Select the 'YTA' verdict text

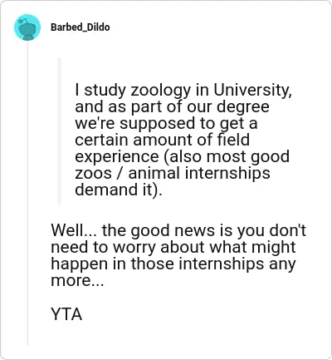(66, 314)
